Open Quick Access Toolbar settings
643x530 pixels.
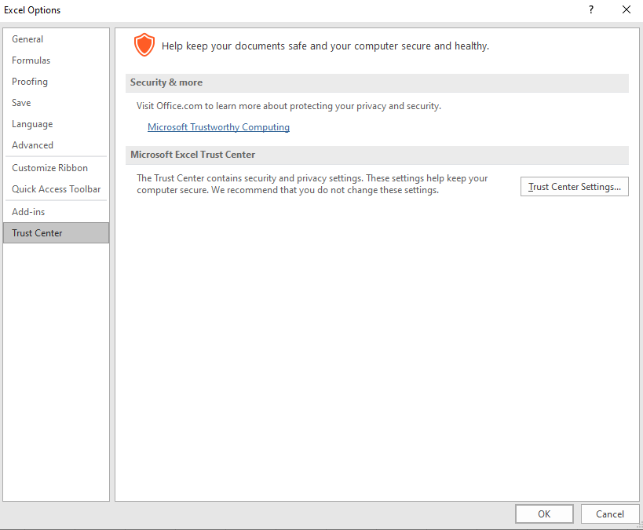pyautogui.click(x=57, y=189)
